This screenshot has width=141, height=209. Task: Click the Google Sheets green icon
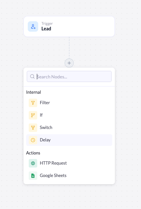pyautogui.click(x=33, y=176)
